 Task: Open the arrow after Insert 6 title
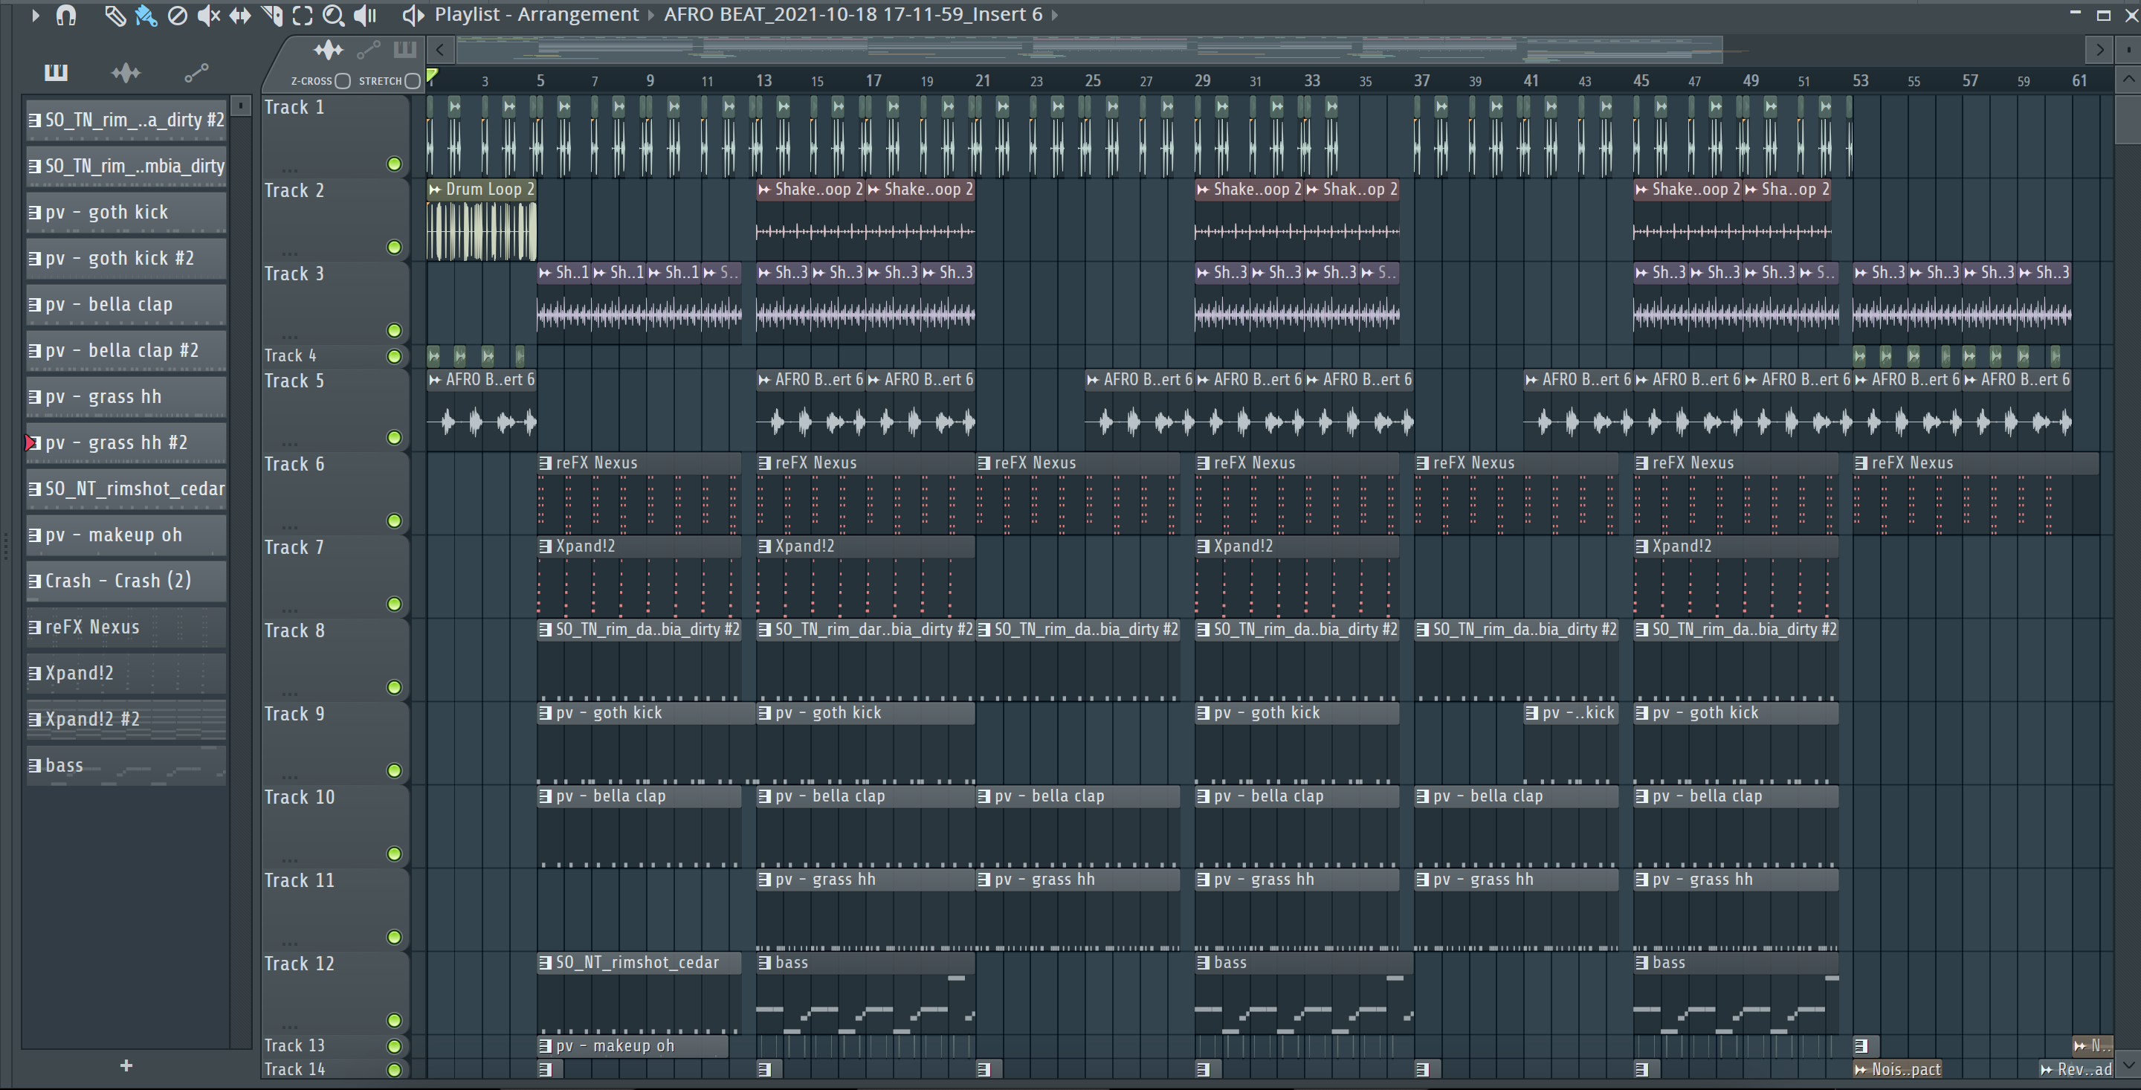point(1055,14)
